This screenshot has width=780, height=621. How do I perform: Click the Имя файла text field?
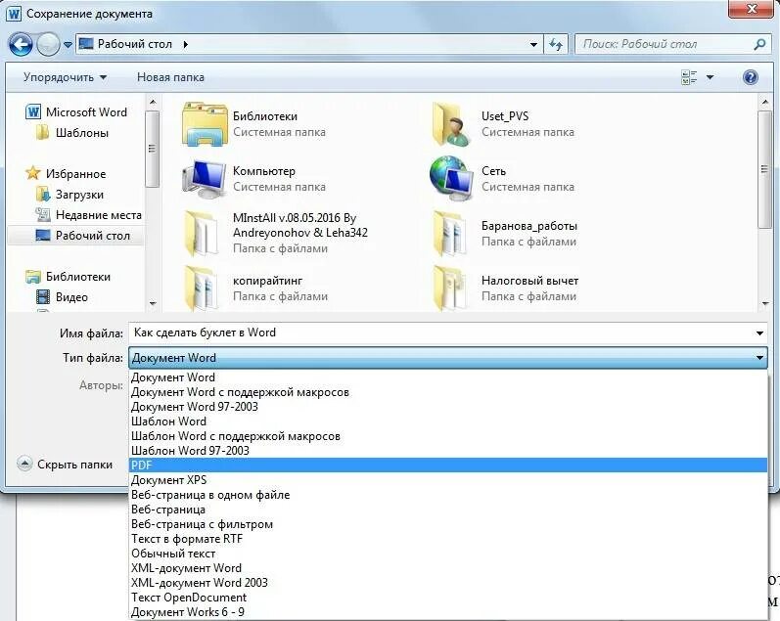pyautogui.click(x=440, y=333)
